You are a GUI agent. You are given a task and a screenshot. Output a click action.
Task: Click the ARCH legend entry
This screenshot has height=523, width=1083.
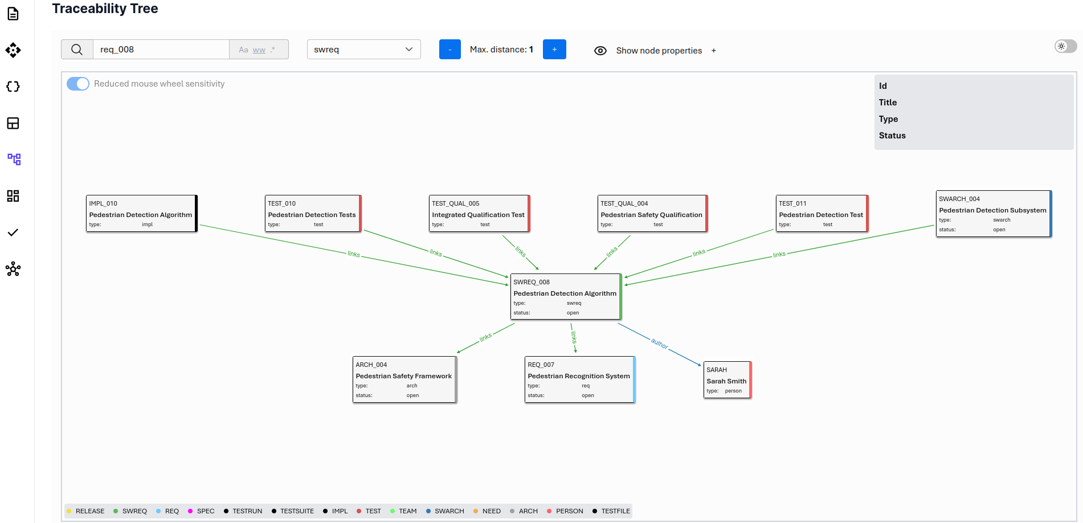(524, 511)
